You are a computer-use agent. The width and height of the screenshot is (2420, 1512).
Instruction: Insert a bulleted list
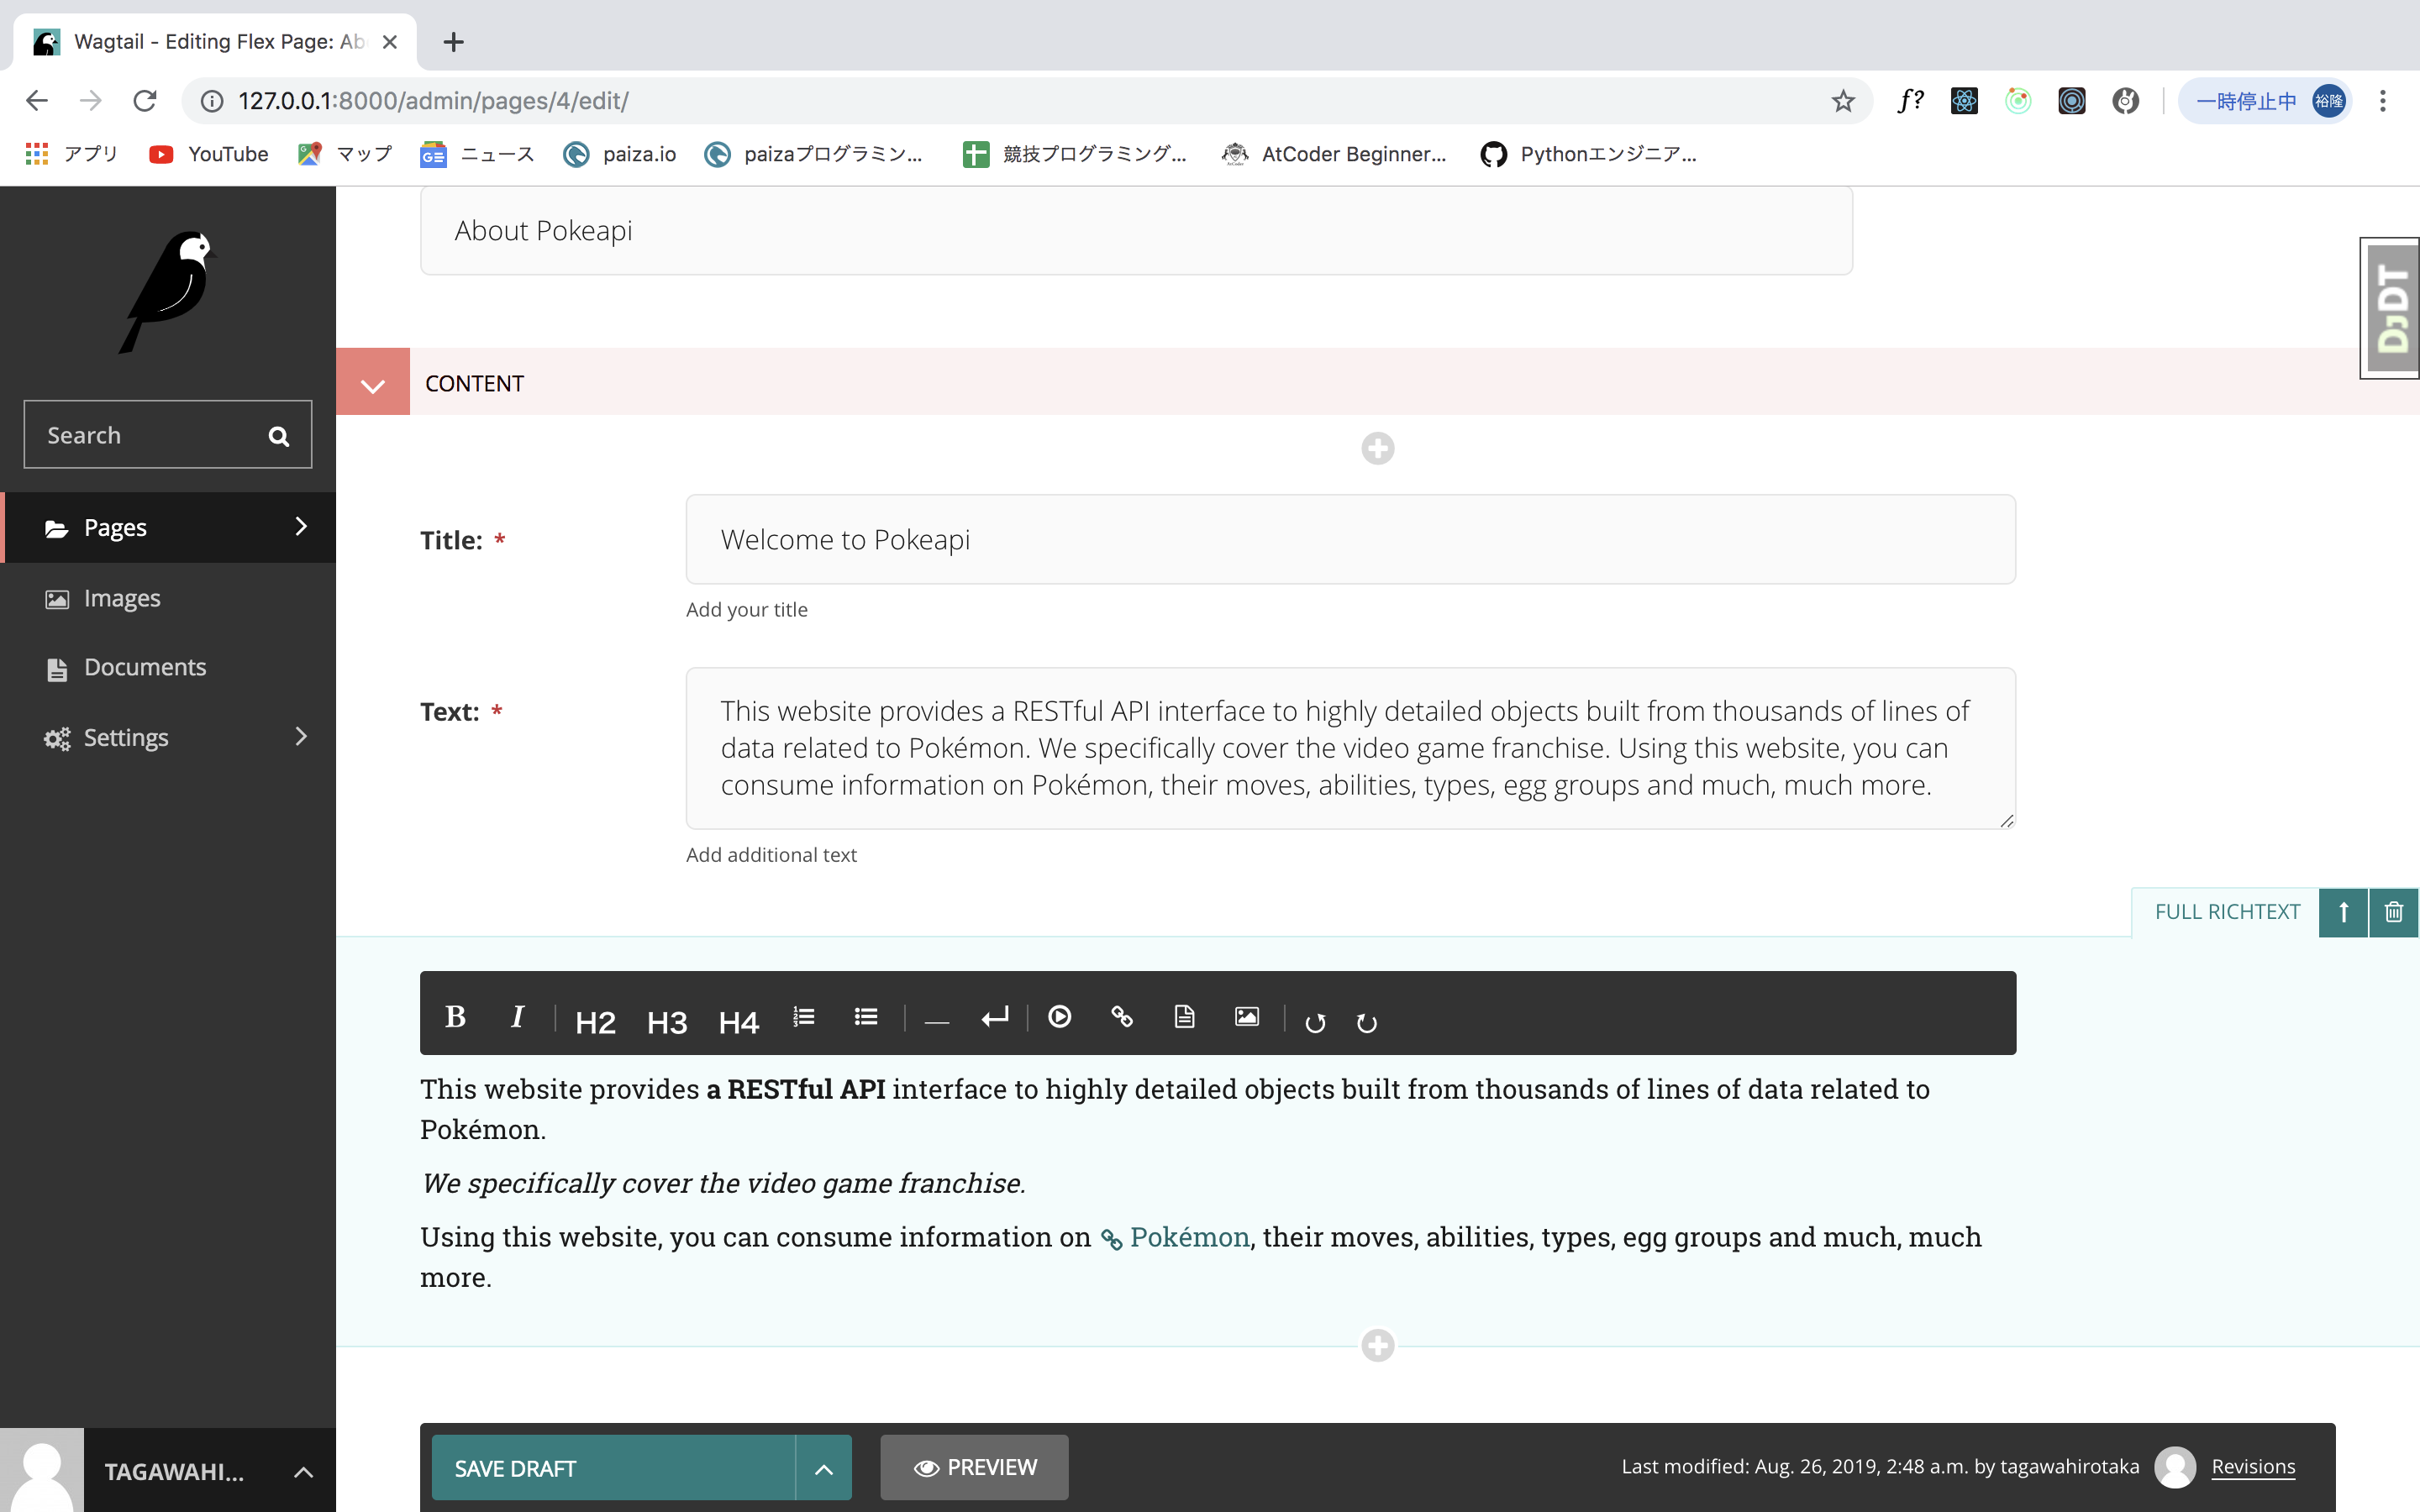pyautogui.click(x=866, y=1017)
